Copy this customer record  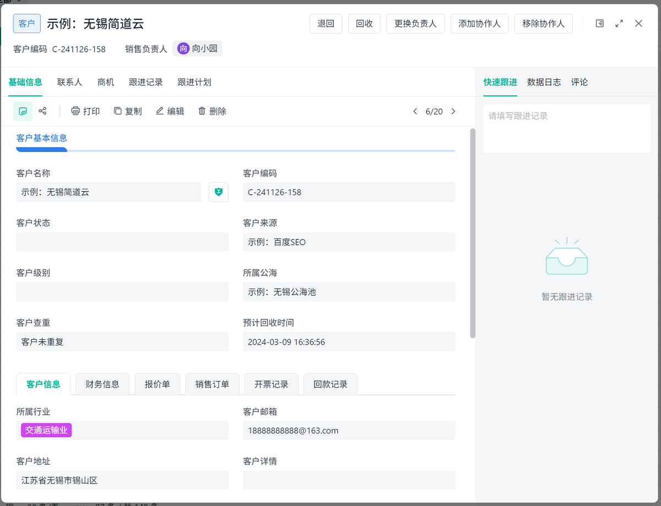pyautogui.click(x=127, y=111)
